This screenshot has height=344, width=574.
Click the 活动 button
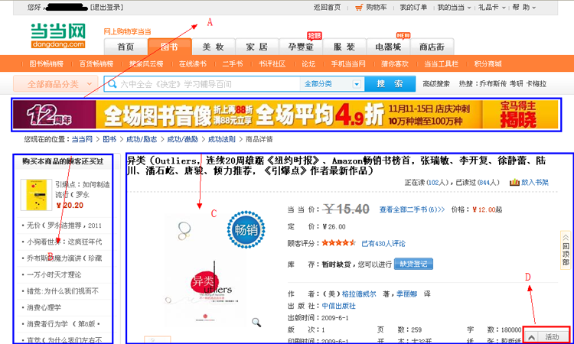pyautogui.click(x=552, y=337)
